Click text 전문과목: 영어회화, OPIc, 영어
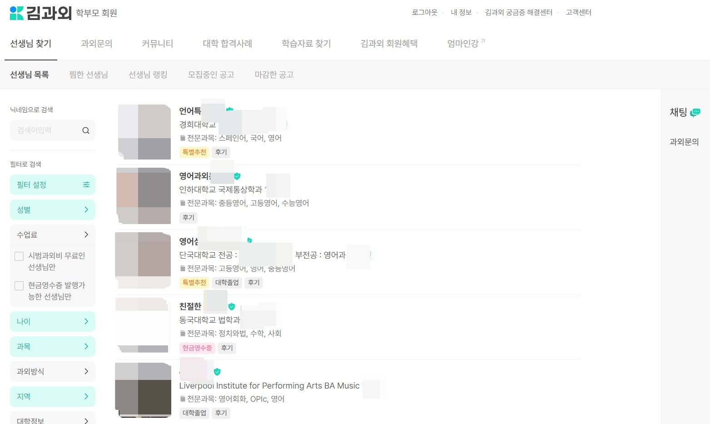 236,399
